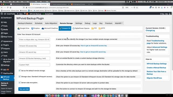This screenshot has width=173, height=97.
Task: Open the Tools sidebar menu
Action: pos(4,56)
